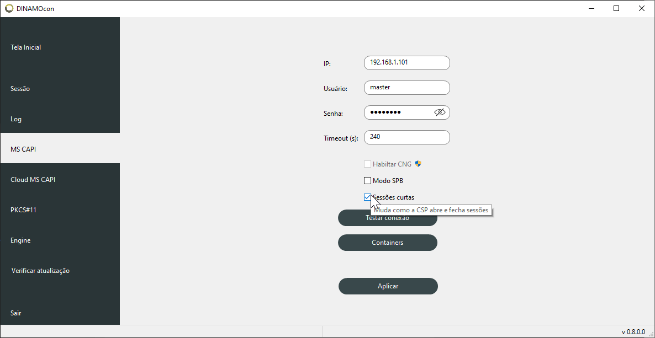Select Verificar atualização in the sidebar

pyautogui.click(x=60, y=271)
